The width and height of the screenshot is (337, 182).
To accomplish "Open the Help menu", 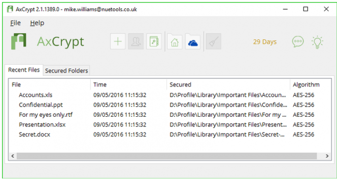I will [x=37, y=23].
